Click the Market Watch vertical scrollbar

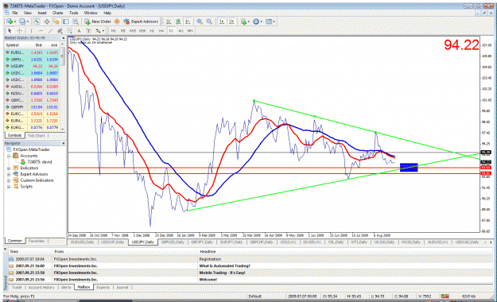[63, 87]
